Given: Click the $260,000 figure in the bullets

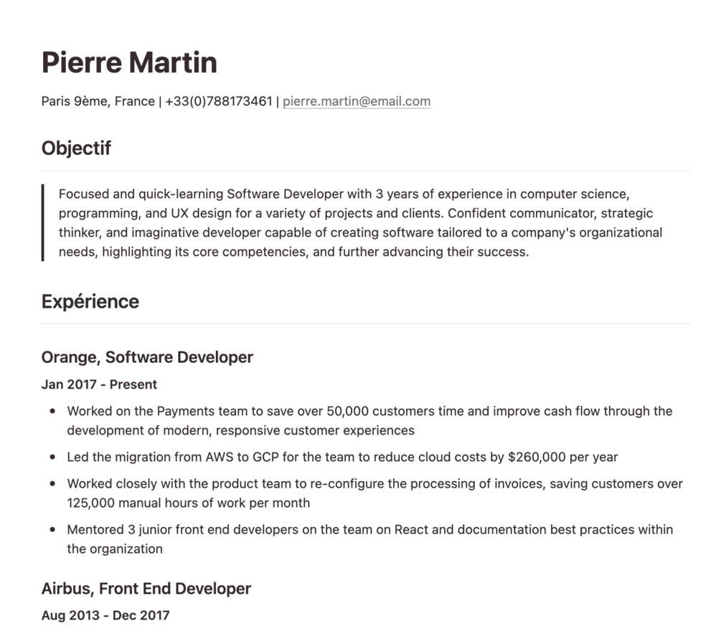Looking at the screenshot, I should [x=537, y=457].
